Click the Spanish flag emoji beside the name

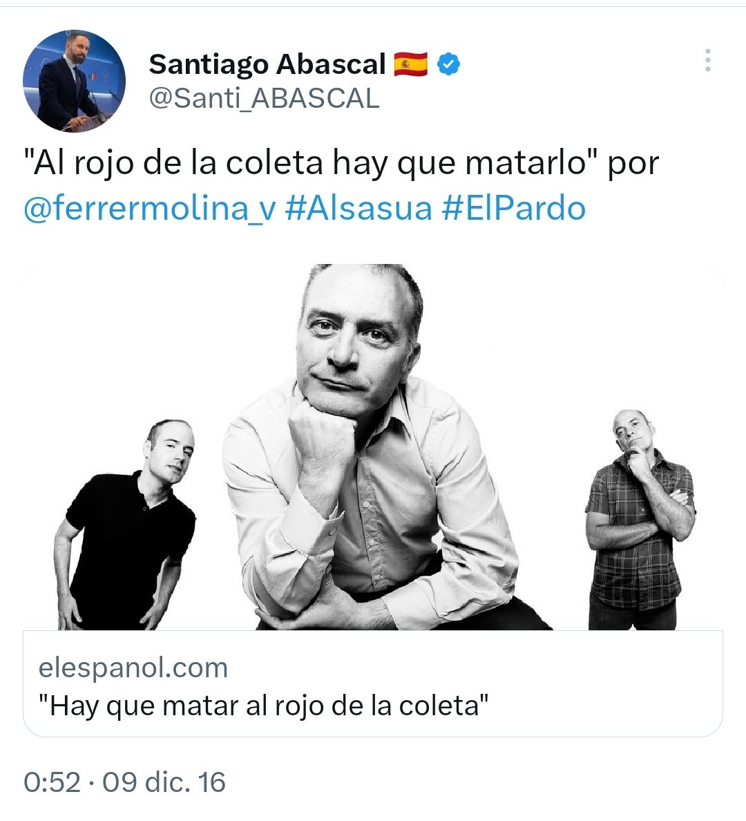click(x=410, y=64)
